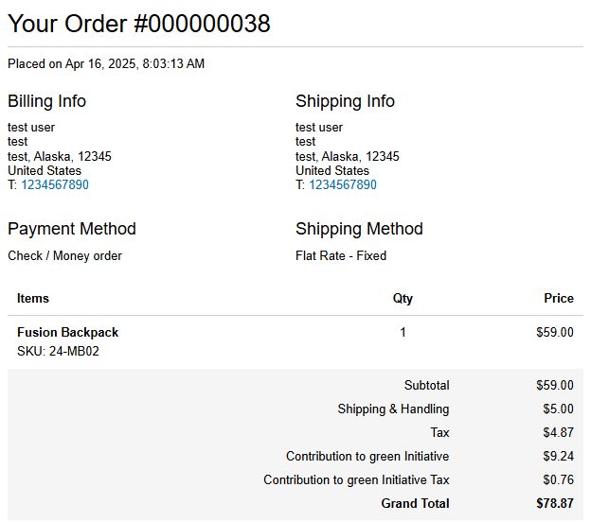Click the Shipping Info phone number link
The height and width of the screenshot is (522, 591).
[x=343, y=185]
